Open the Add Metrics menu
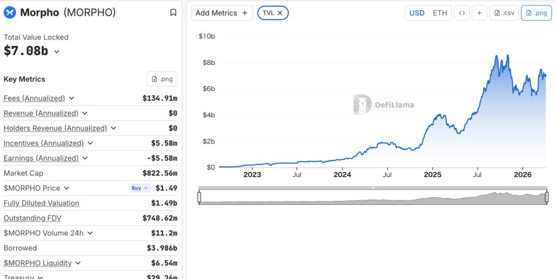556x279 pixels. click(222, 13)
